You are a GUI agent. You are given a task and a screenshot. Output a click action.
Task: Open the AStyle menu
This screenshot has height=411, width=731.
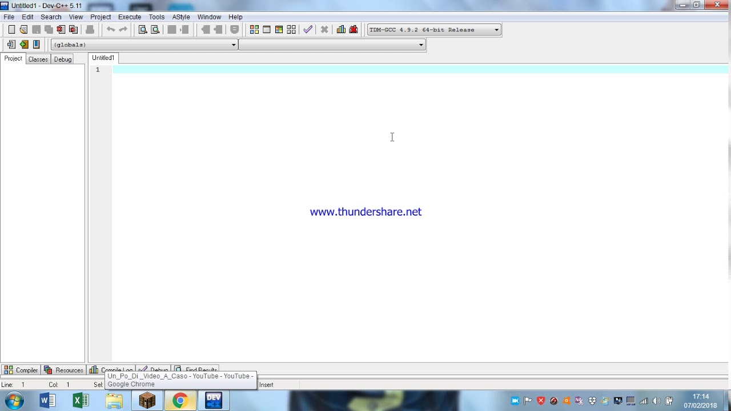coord(181,17)
